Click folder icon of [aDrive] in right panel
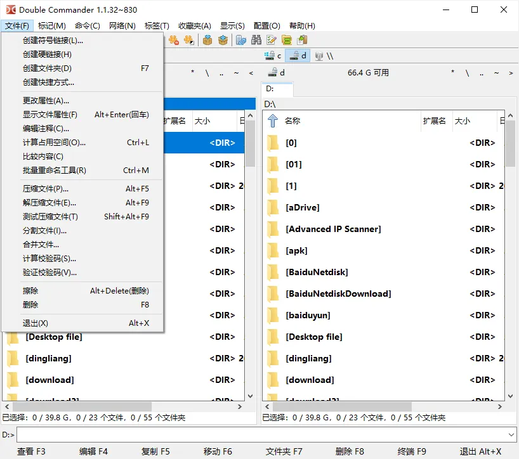The image size is (519, 459). (273, 207)
